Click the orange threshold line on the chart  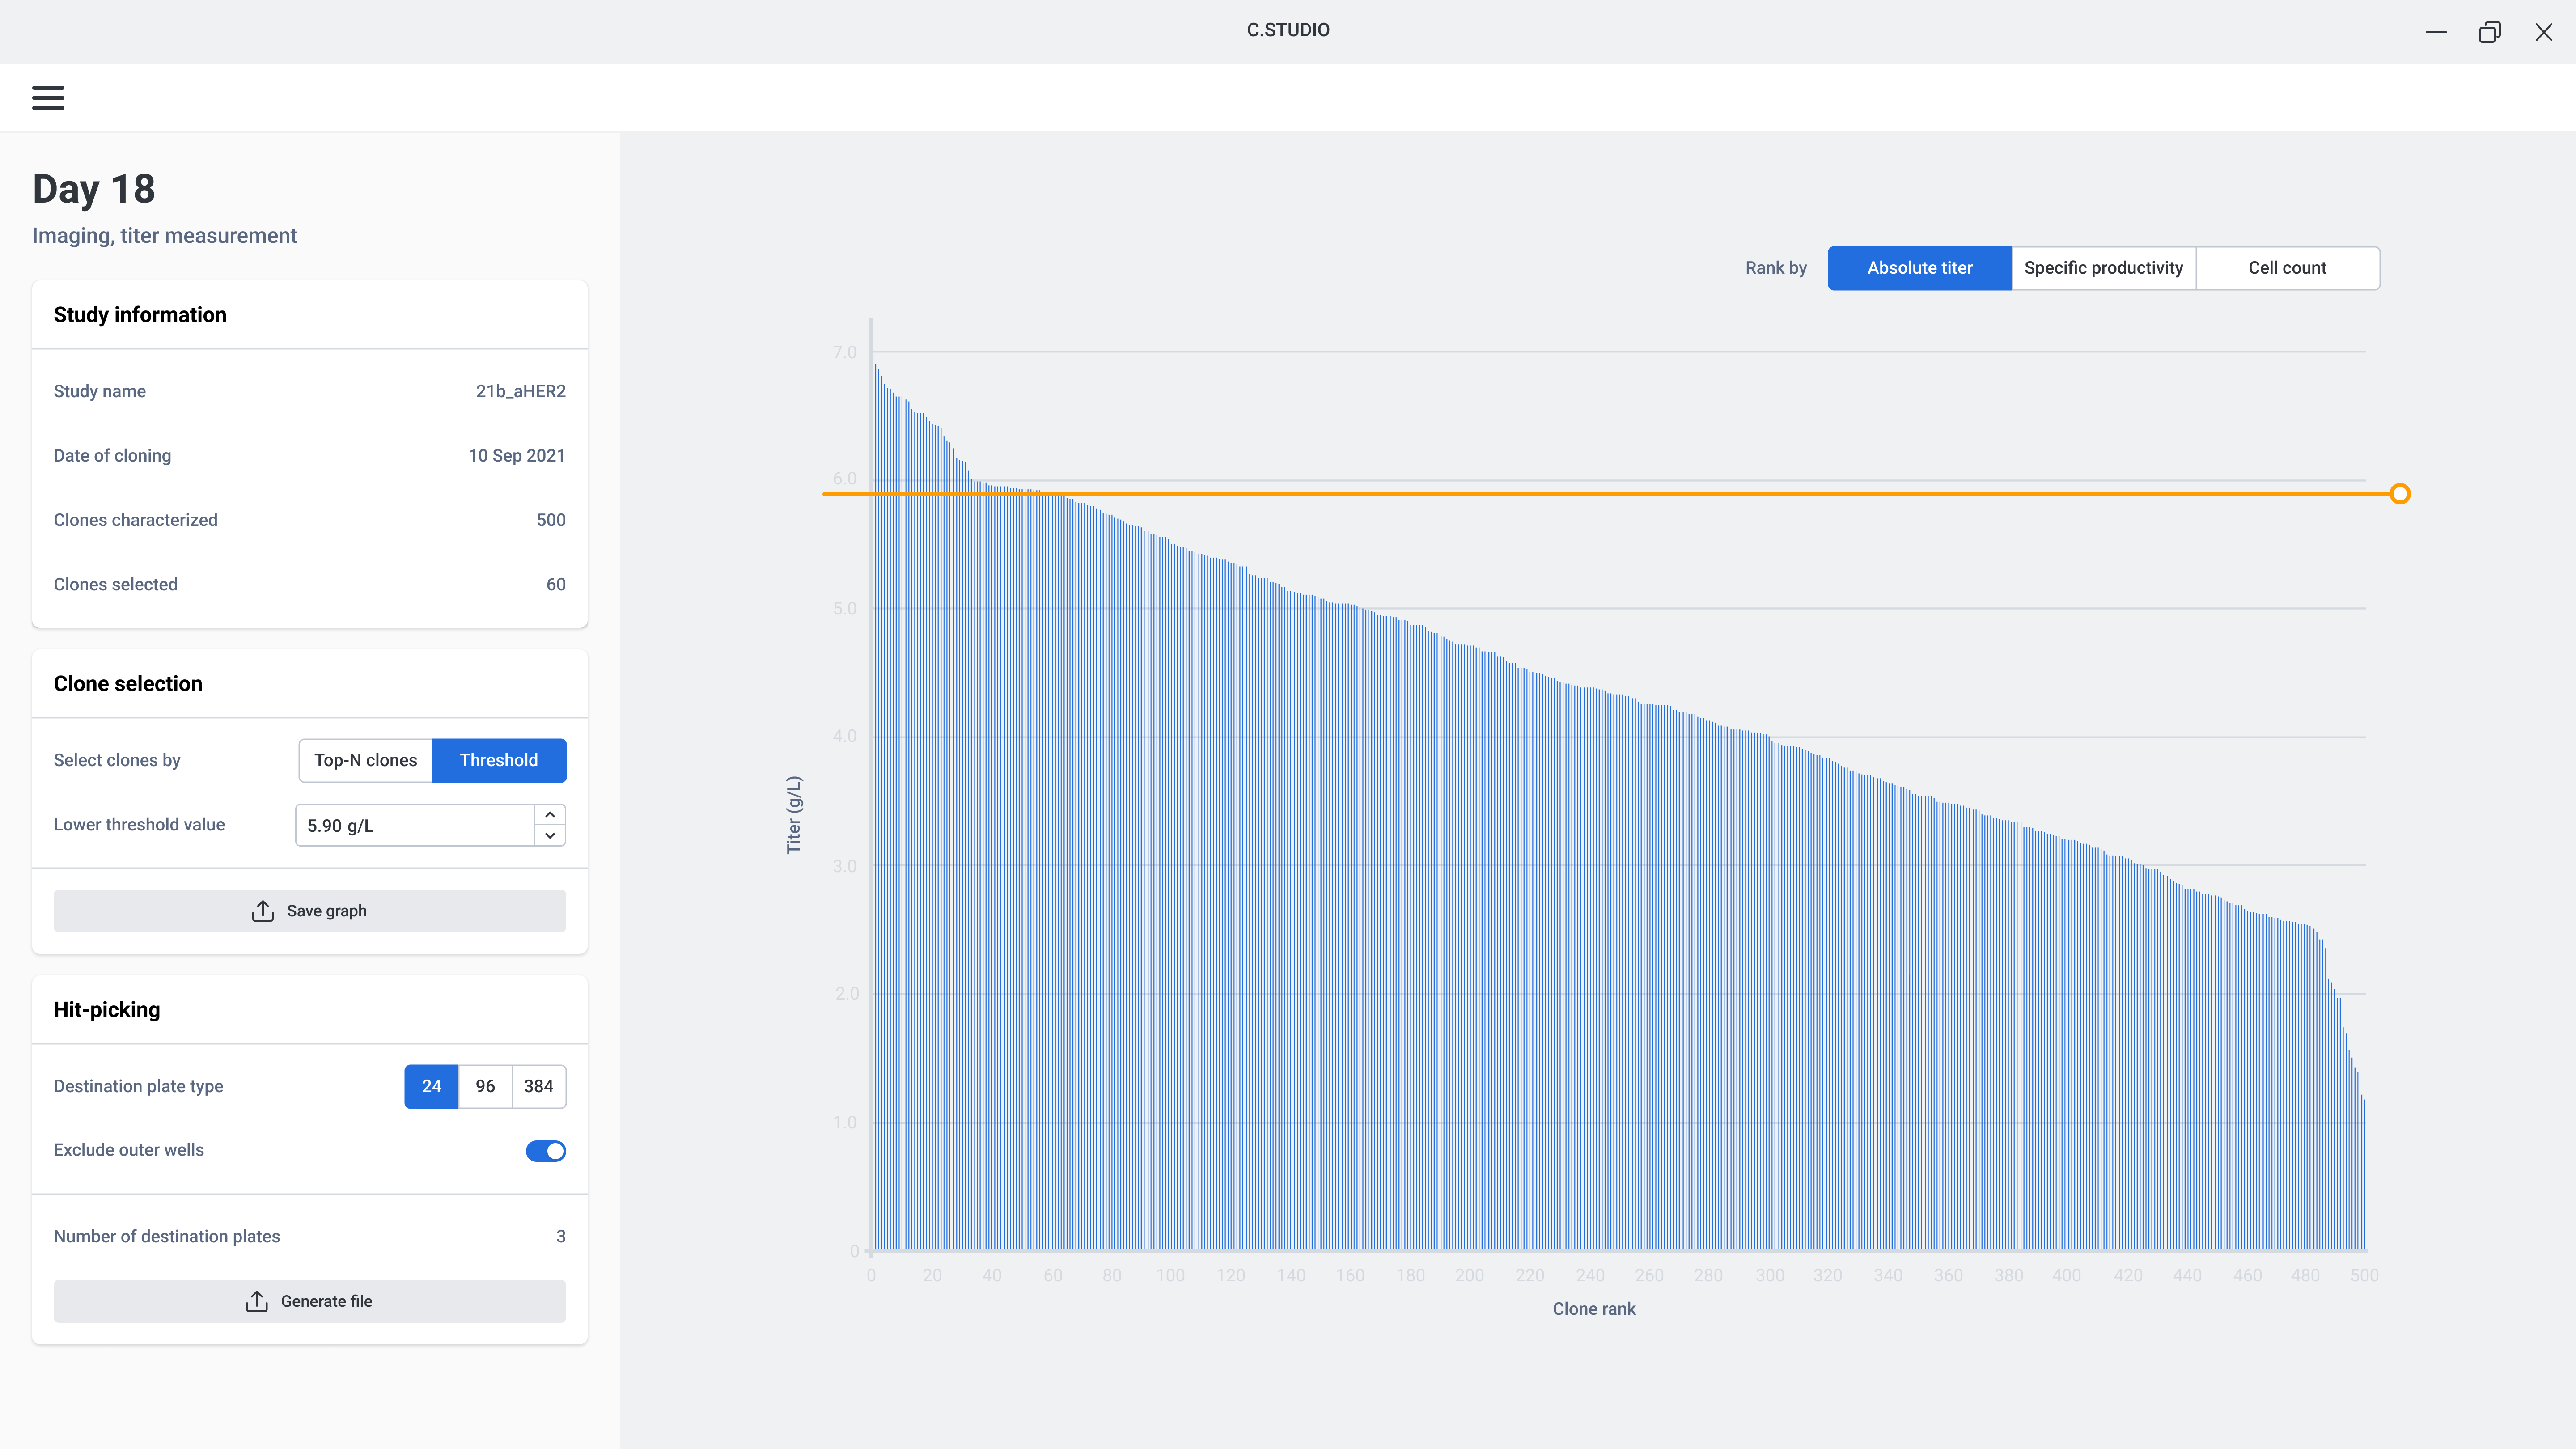tap(1605, 494)
